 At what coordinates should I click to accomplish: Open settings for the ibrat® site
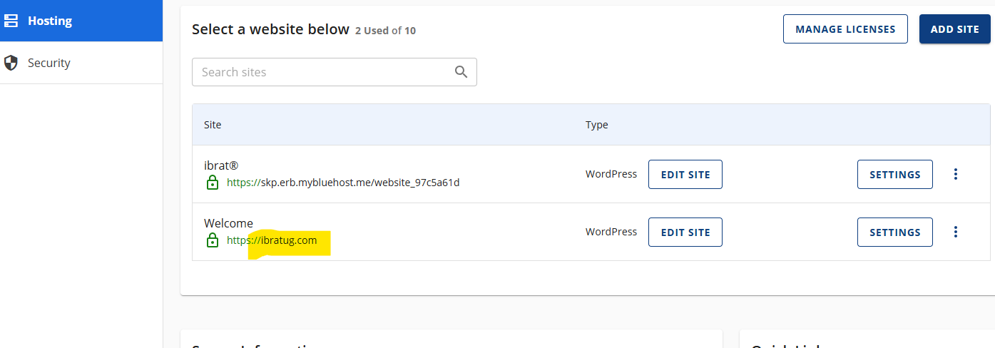894,174
